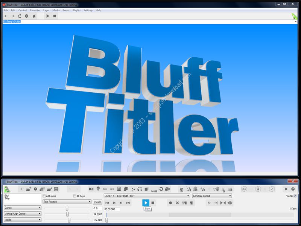Click the refresh arrow icon in top toolbar
The image size is (301, 226).
tap(20, 16)
